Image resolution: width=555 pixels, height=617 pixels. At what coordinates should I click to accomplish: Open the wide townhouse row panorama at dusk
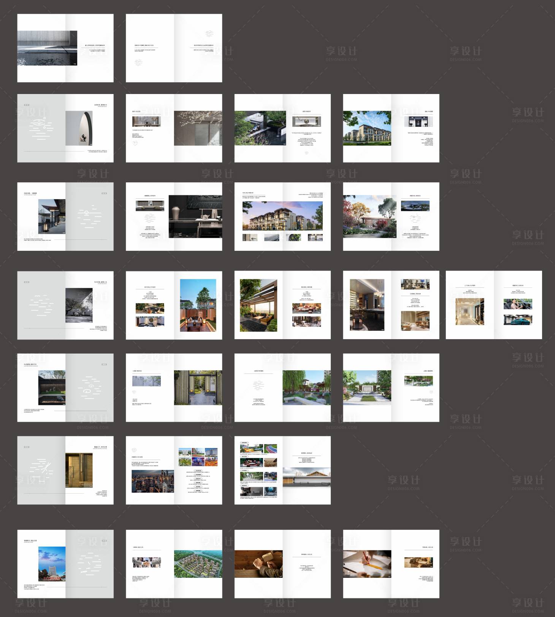pyautogui.click(x=282, y=216)
